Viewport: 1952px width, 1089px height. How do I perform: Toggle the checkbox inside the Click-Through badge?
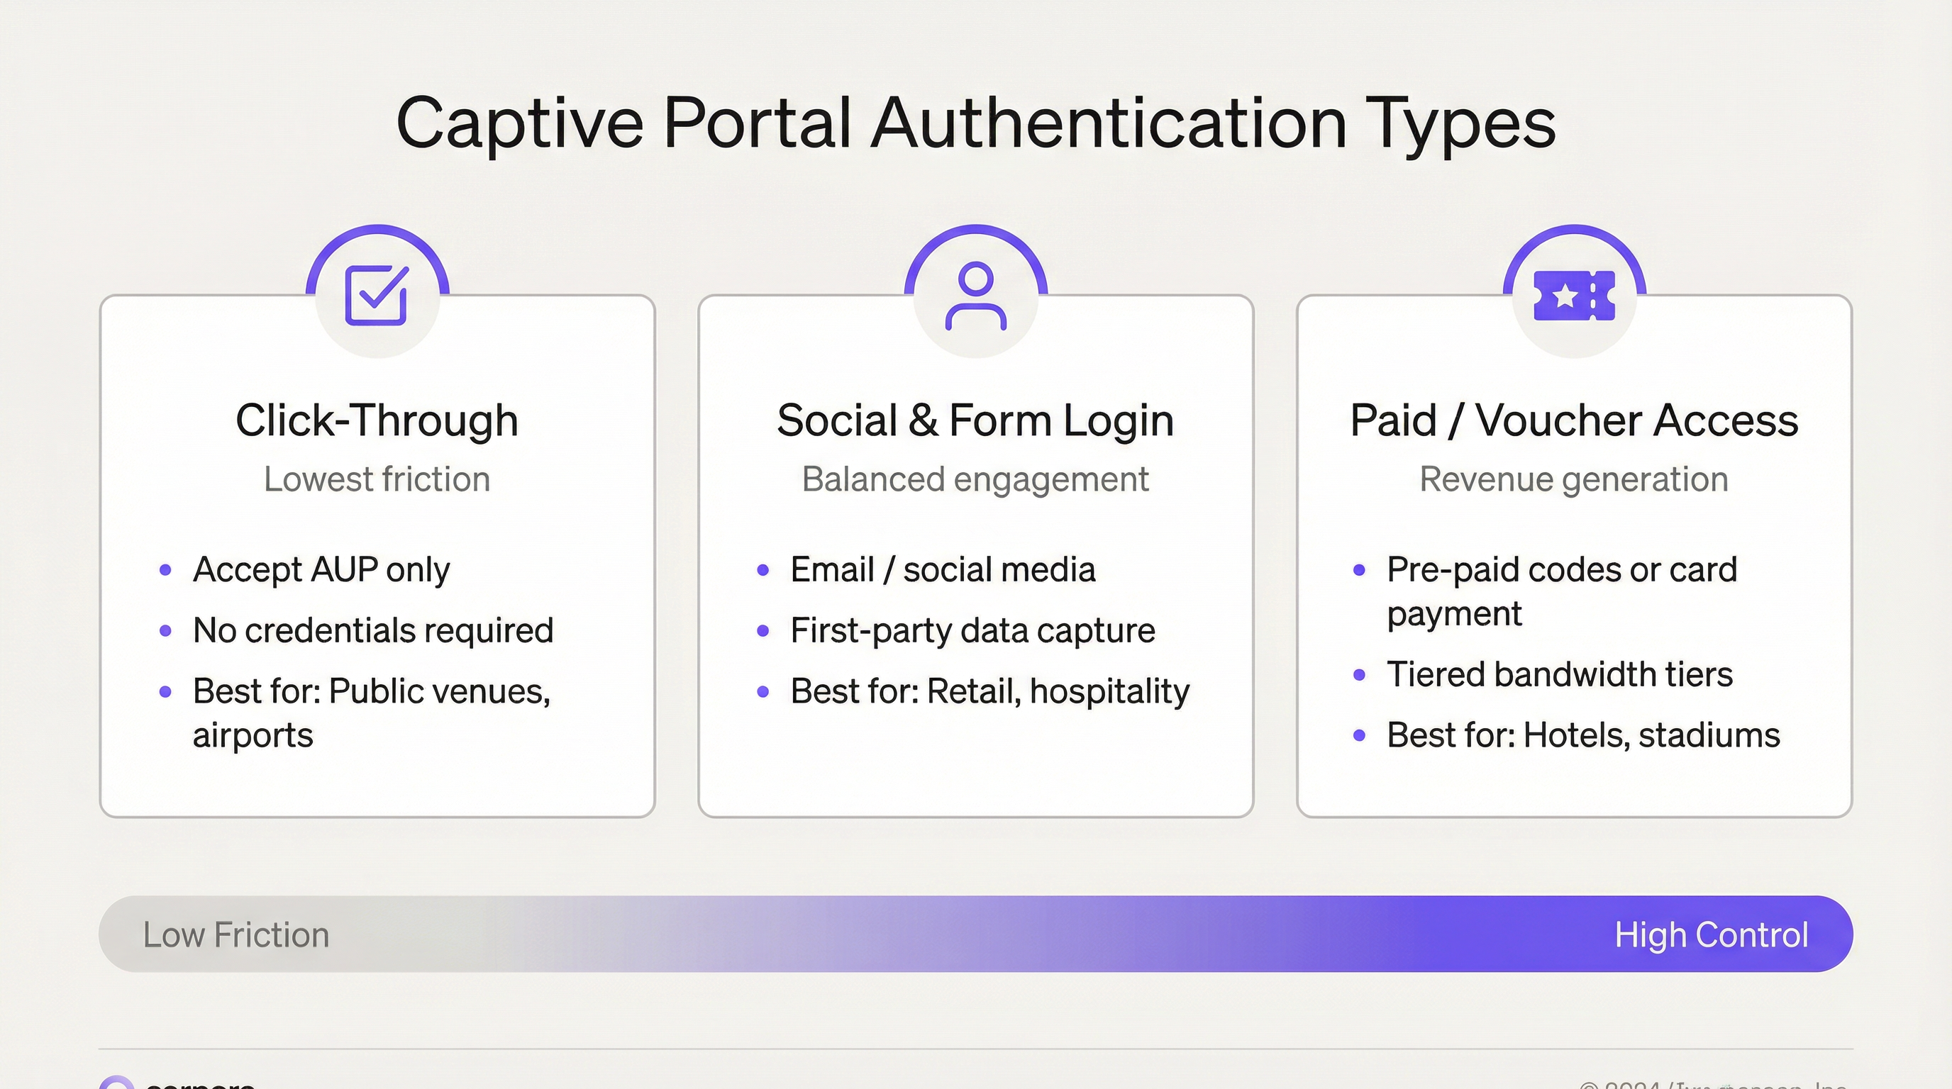(x=377, y=296)
